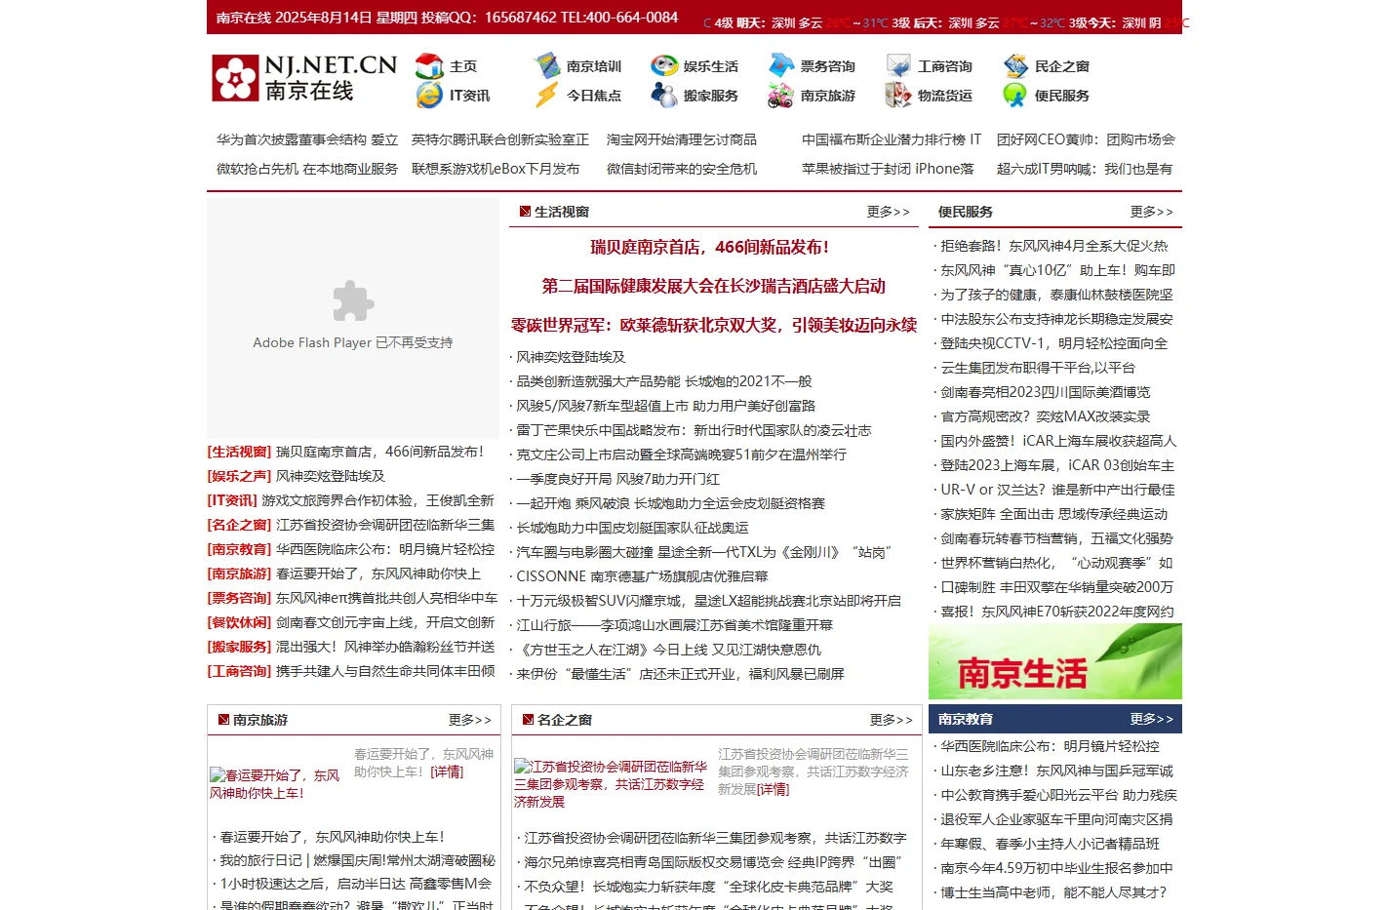1389x910 pixels.
Task: Click the 工商咨询 monitor icon
Action: point(898,66)
